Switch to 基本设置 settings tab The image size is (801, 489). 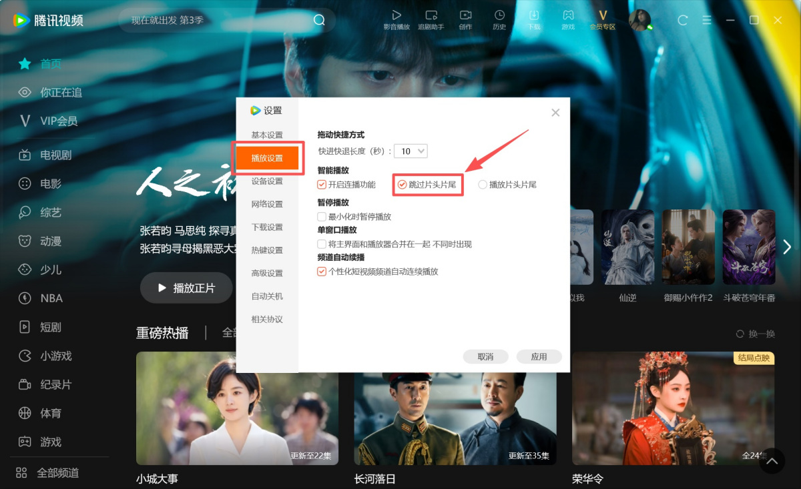click(267, 135)
